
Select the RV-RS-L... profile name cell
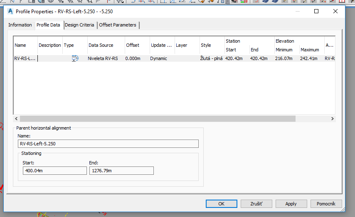[x=26, y=58]
